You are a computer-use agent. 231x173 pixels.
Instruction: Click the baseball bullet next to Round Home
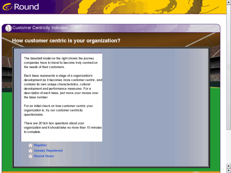31,156
